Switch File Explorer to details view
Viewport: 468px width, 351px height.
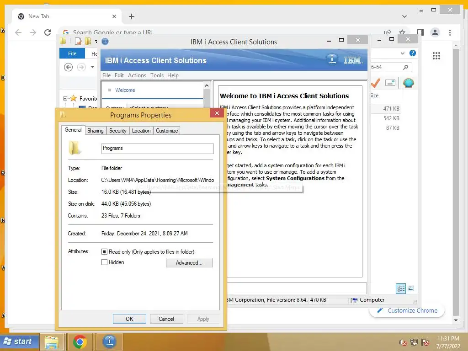401,288
